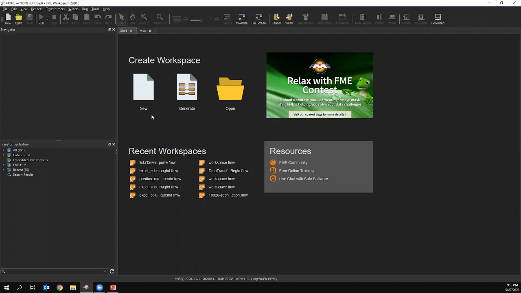This screenshot has width=521, height=293.
Task: Open Live Chat with Safe Software
Action: (303, 179)
